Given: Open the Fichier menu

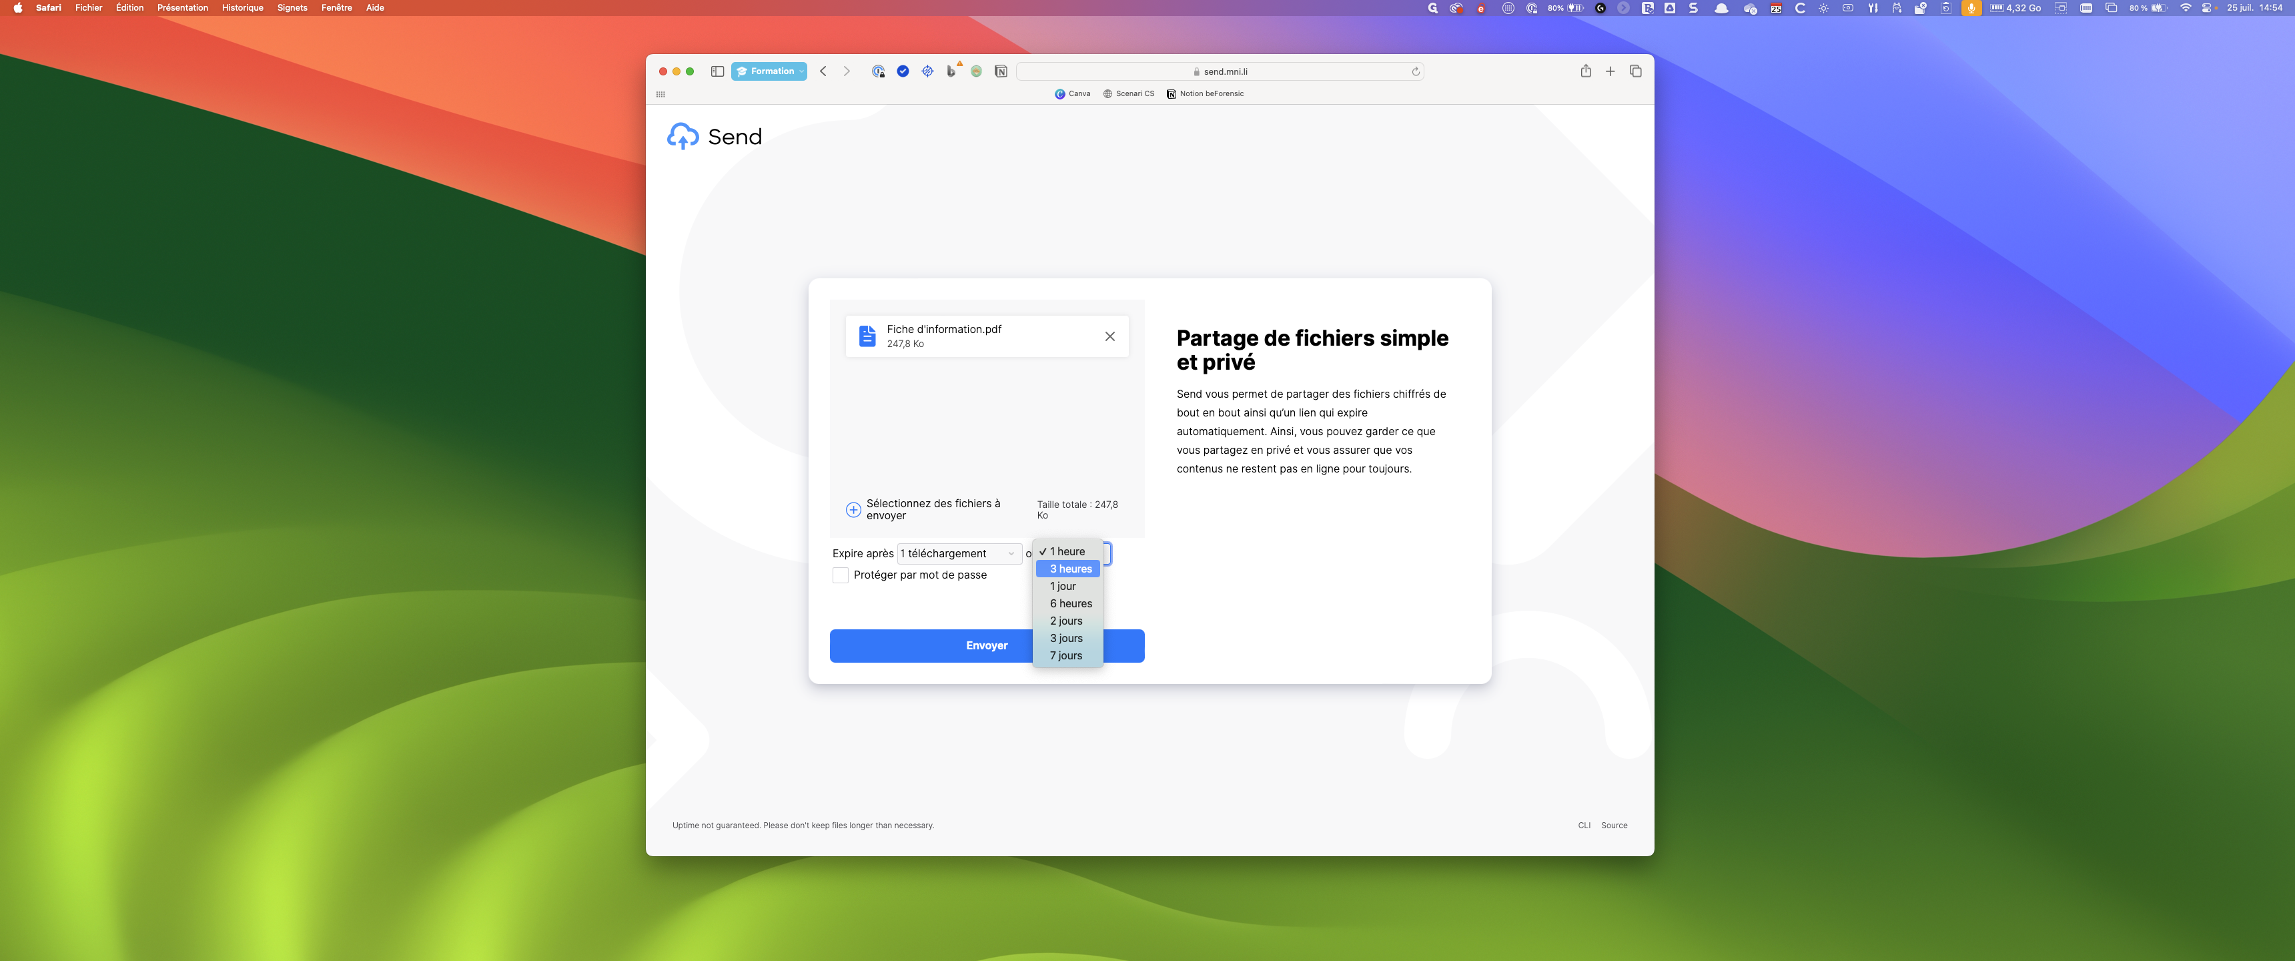Looking at the screenshot, I should click(x=88, y=8).
